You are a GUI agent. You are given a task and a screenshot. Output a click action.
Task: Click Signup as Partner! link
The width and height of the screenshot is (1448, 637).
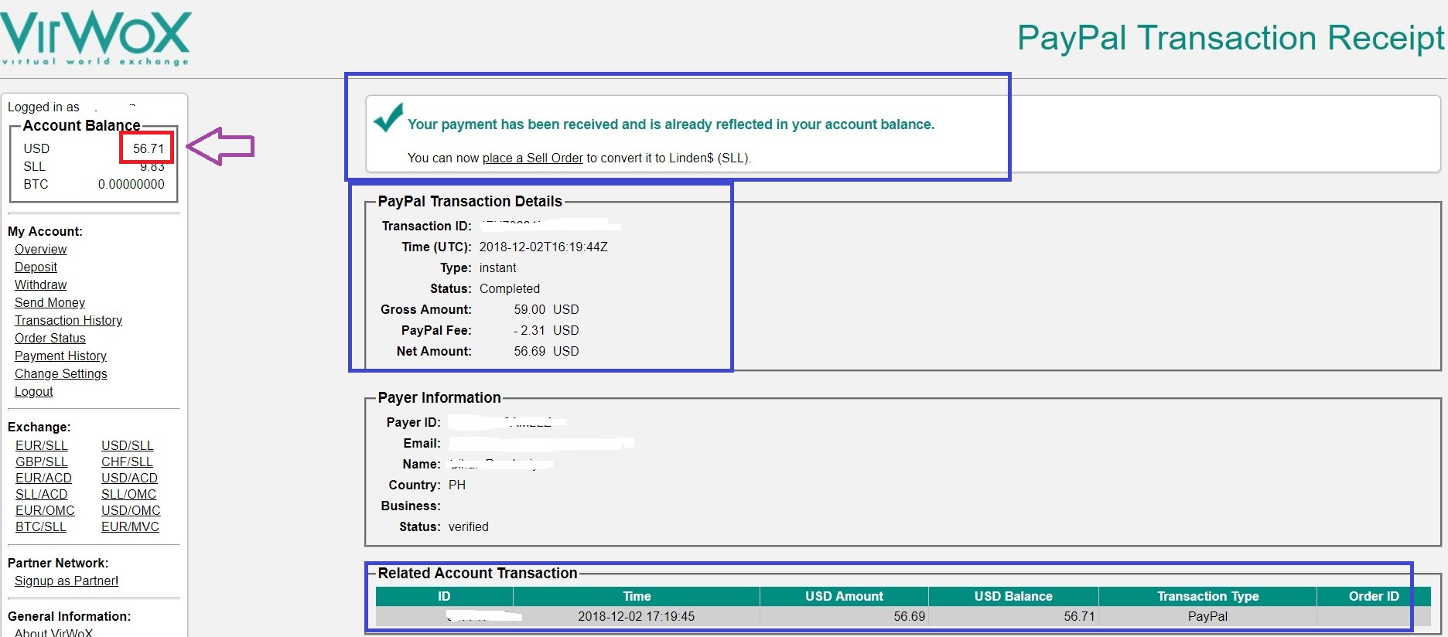(x=67, y=581)
